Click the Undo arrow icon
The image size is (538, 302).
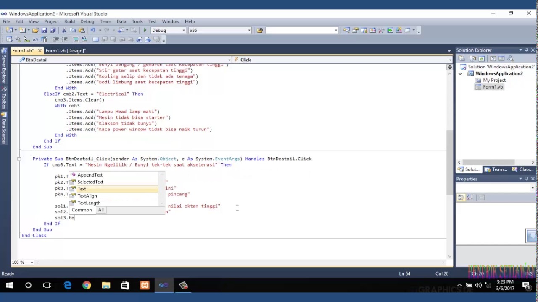coord(93,30)
